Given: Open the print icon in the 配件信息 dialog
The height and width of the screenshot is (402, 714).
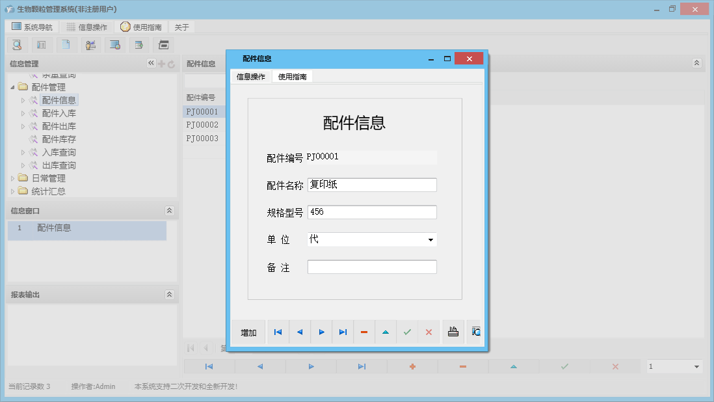Looking at the screenshot, I should (453, 332).
